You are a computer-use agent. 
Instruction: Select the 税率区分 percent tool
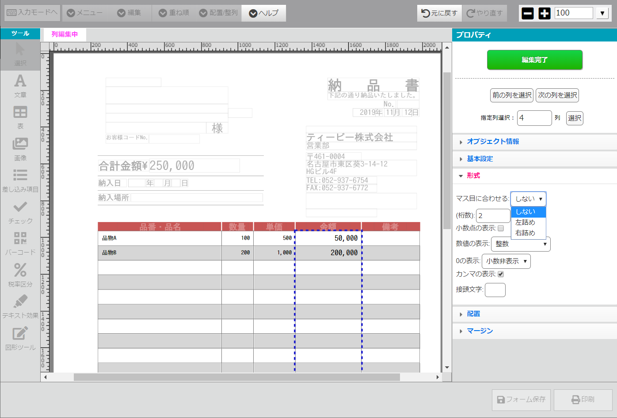[x=20, y=275]
